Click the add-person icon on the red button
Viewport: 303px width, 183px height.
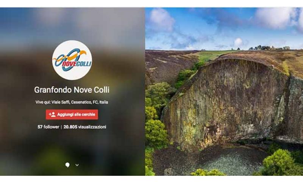pos(52,115)
